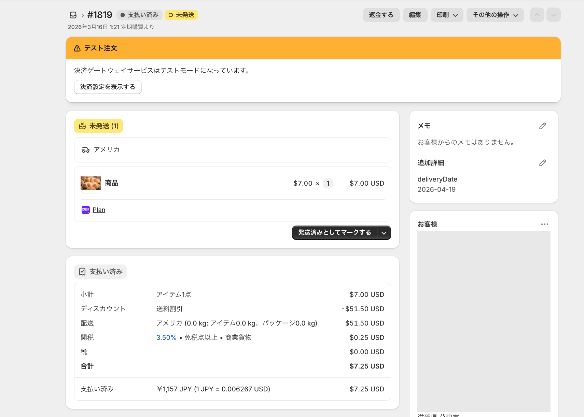Image resolution: width=584 pixels, height=417 pixels.
Task: Open the その他の操作 dropdown menu
Action: pyautogui.click(x=495, y=15)
